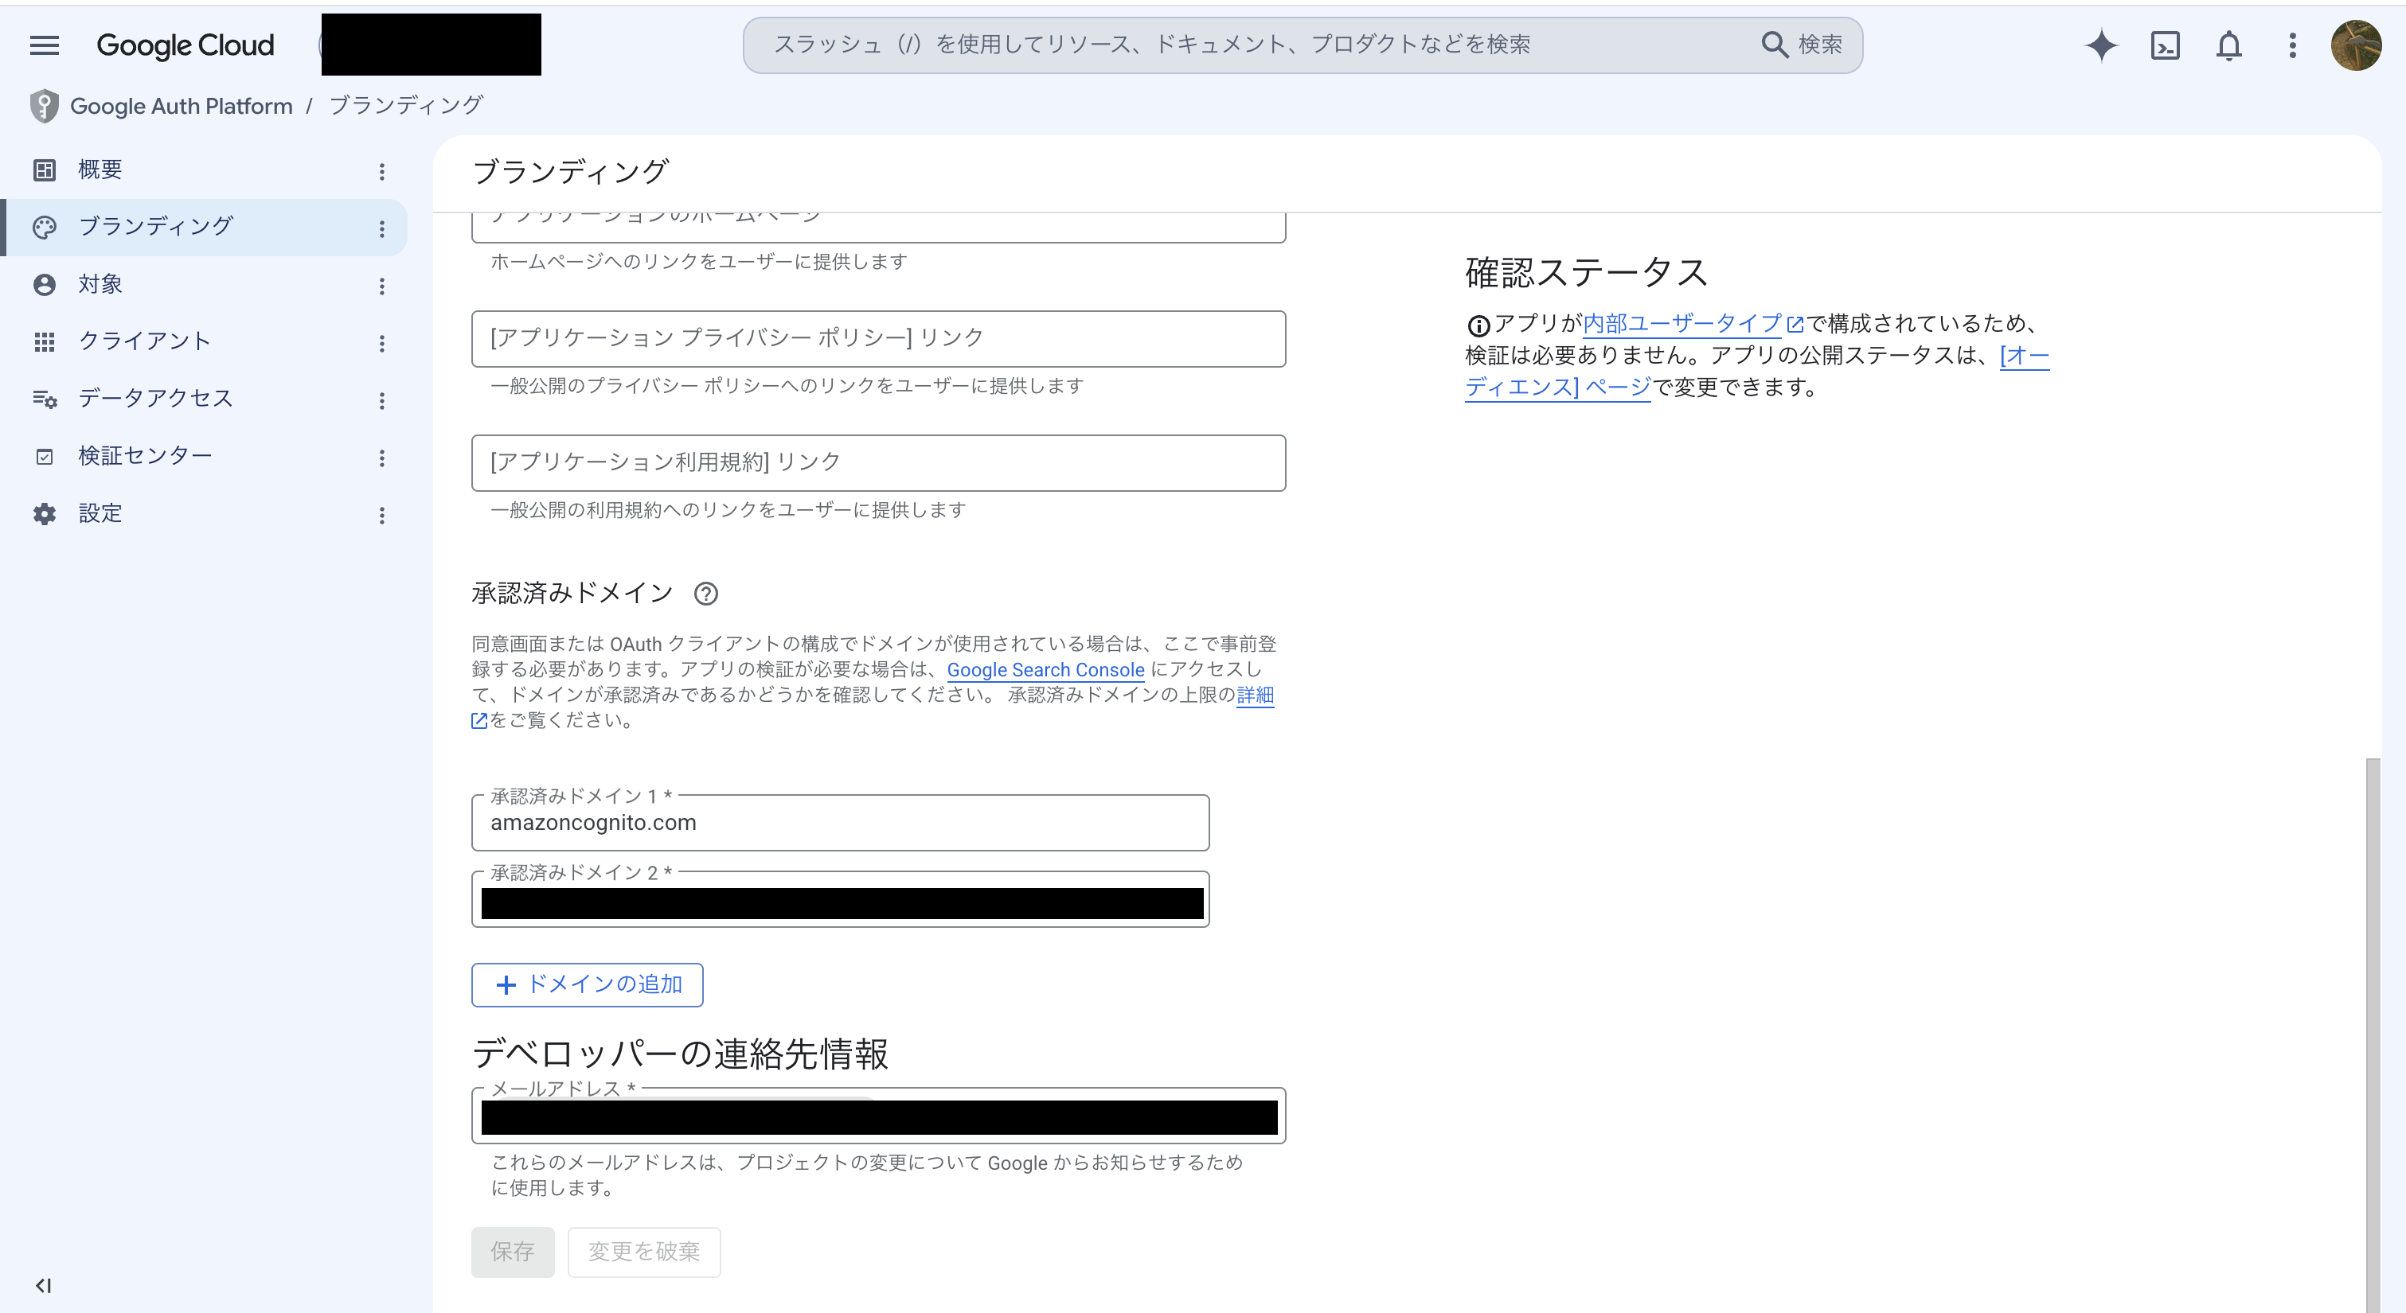Image resolution: width=2406 pixels, height=1313 pixels.
Task: Go to 検証センター page
Action: click(204, 456)
